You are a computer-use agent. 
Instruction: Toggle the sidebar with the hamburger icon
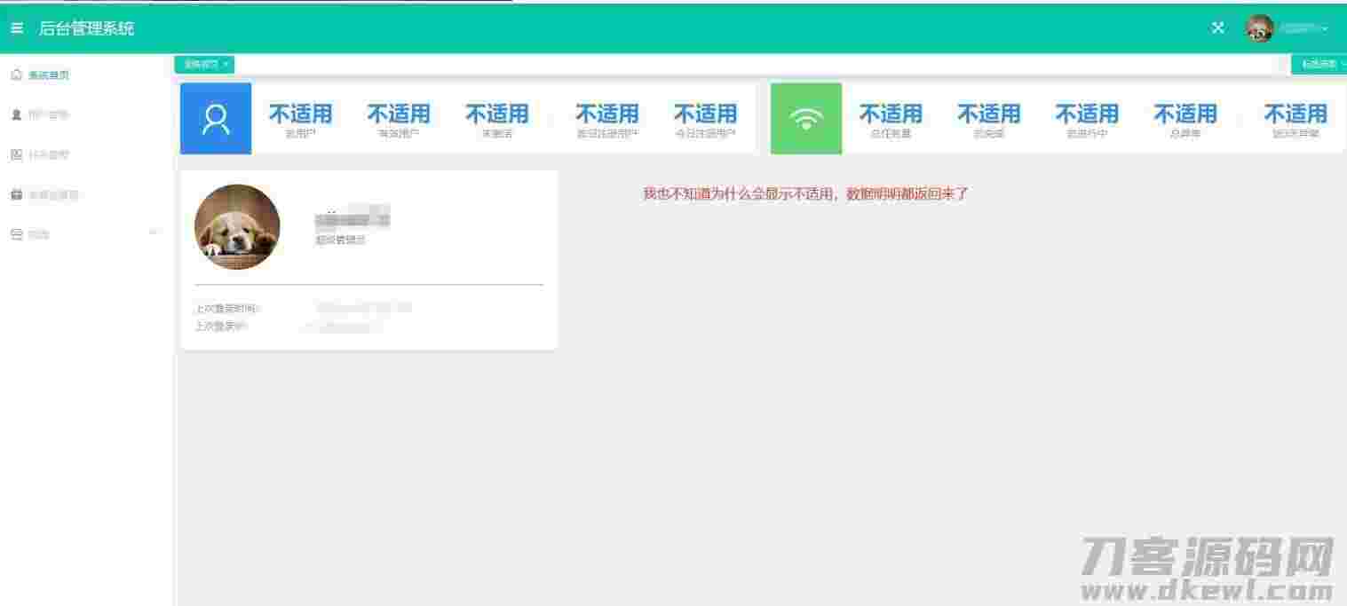pyautogui.click(x=17, y=28)
